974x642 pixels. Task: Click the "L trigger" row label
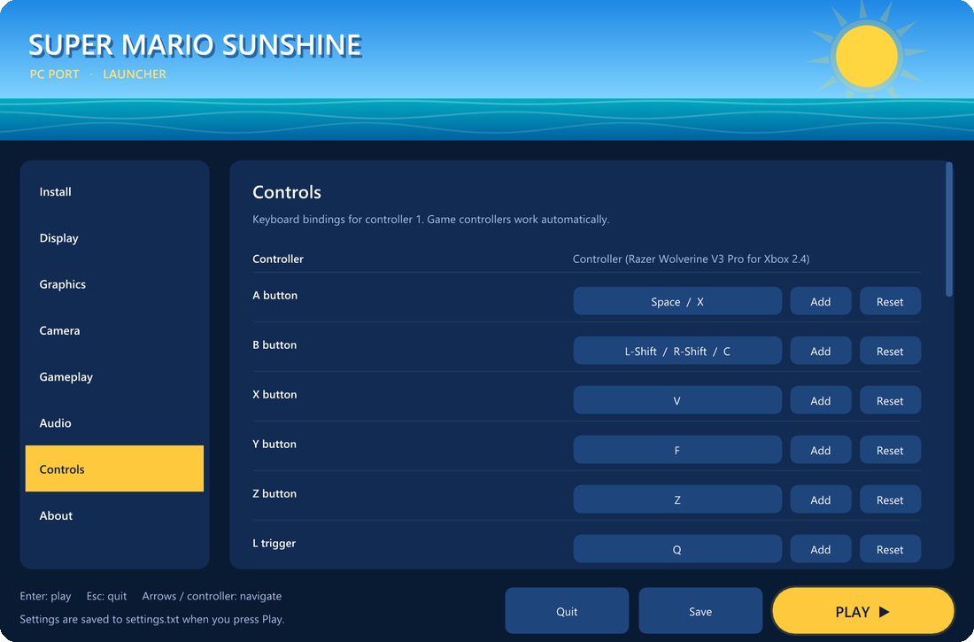(274, 543)
